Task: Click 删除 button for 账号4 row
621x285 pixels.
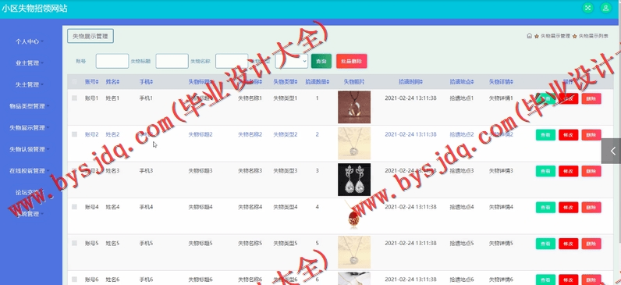Action: [591, 208]
